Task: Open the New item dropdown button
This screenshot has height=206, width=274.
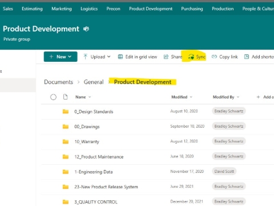Action: pos(61,57)
